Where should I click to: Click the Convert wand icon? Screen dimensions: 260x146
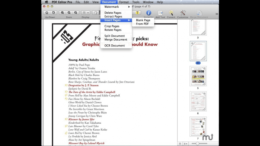click(171, 13)
